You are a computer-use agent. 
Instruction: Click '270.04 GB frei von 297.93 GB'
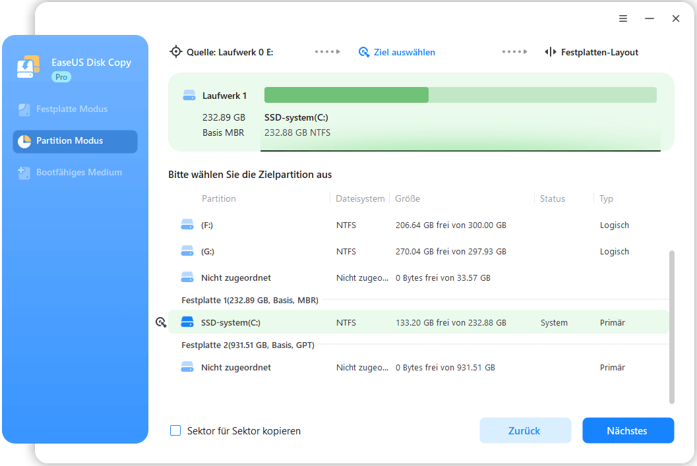tap(451, 251)
